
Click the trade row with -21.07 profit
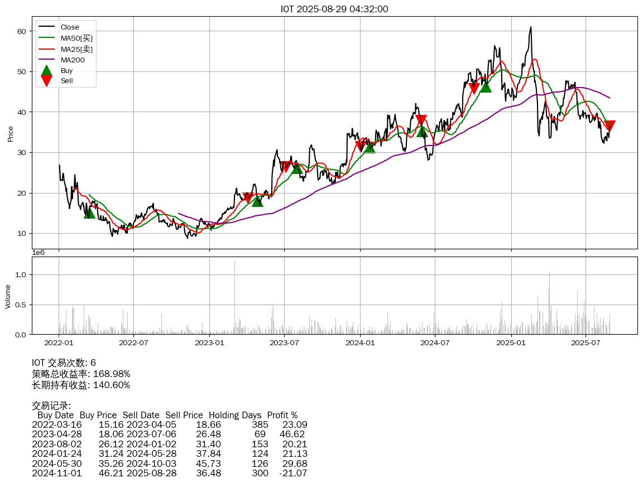coord(170,472)
